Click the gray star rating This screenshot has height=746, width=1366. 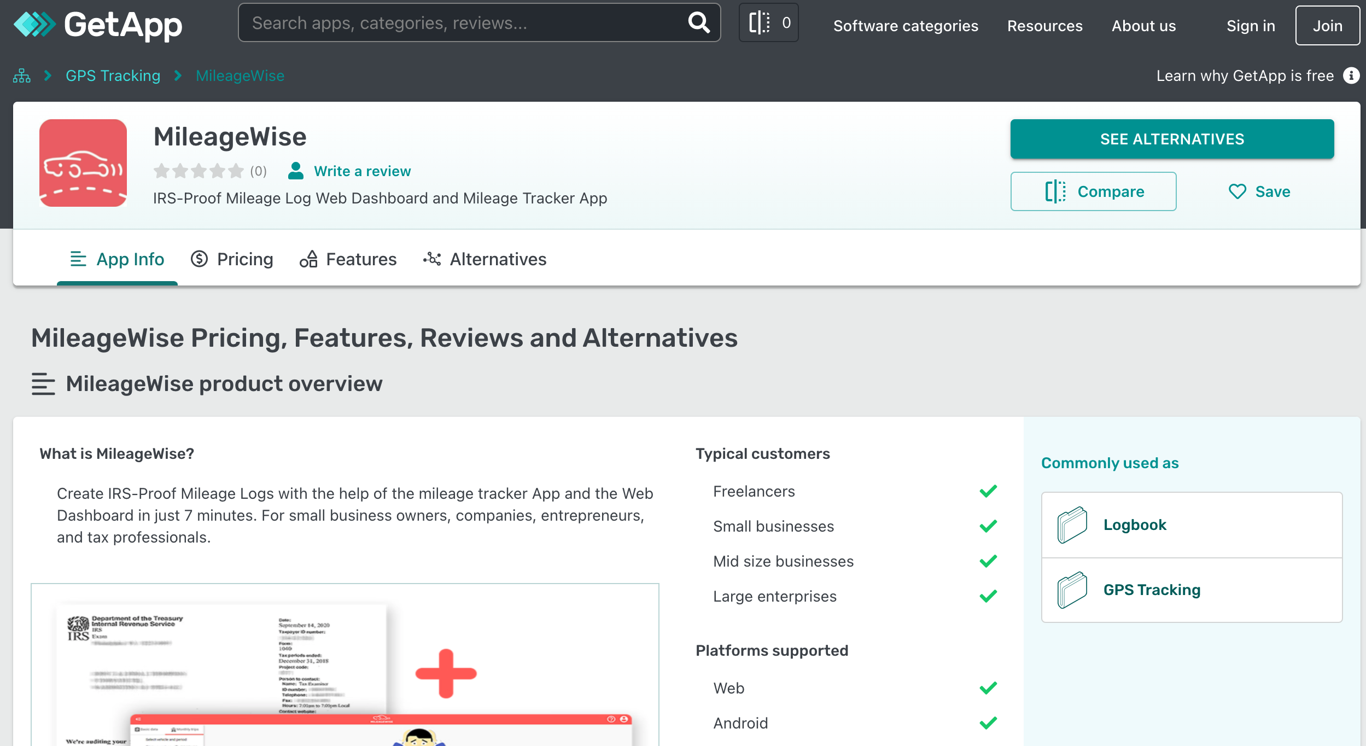pyautogui.click(x=199, y=171)
